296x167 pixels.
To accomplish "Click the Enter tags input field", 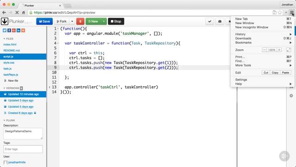I will (23, 149).
